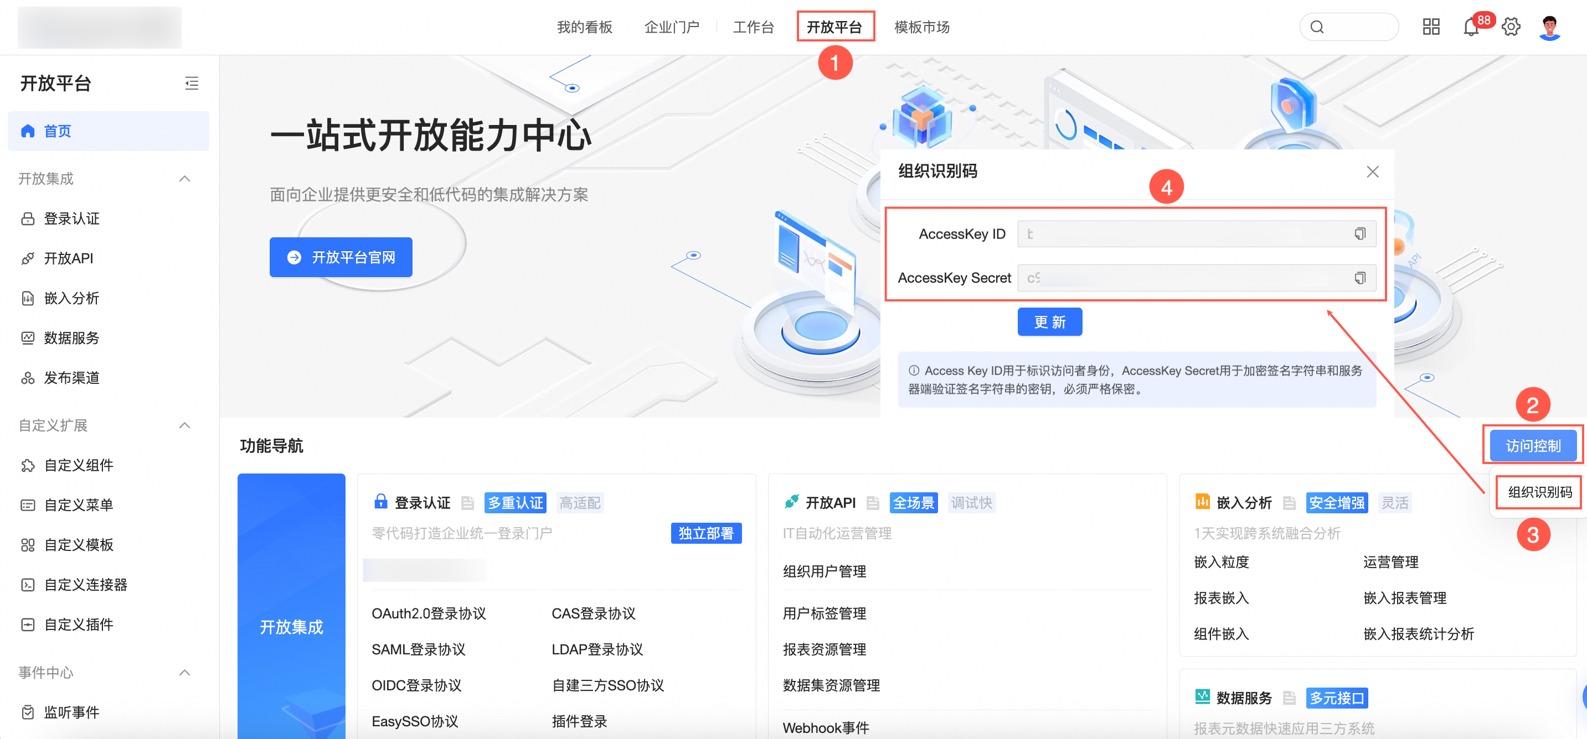The height and width of the screenshot is (739, 1587).
Task: Collapse the 开放集成 sidebar section
Action: pos(184,179)
